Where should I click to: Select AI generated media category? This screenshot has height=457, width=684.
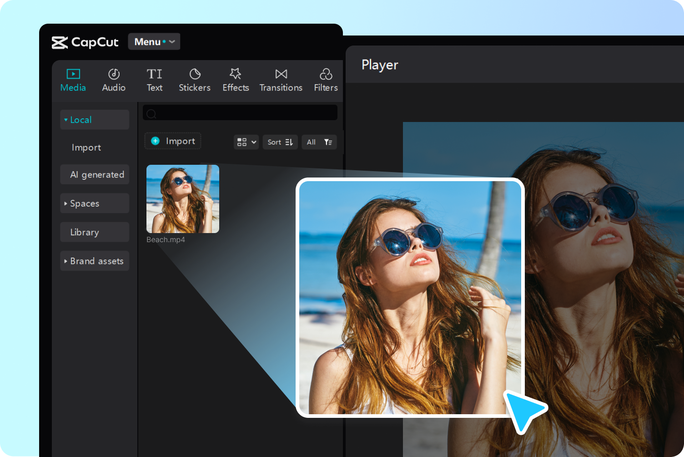coord(94,174)
